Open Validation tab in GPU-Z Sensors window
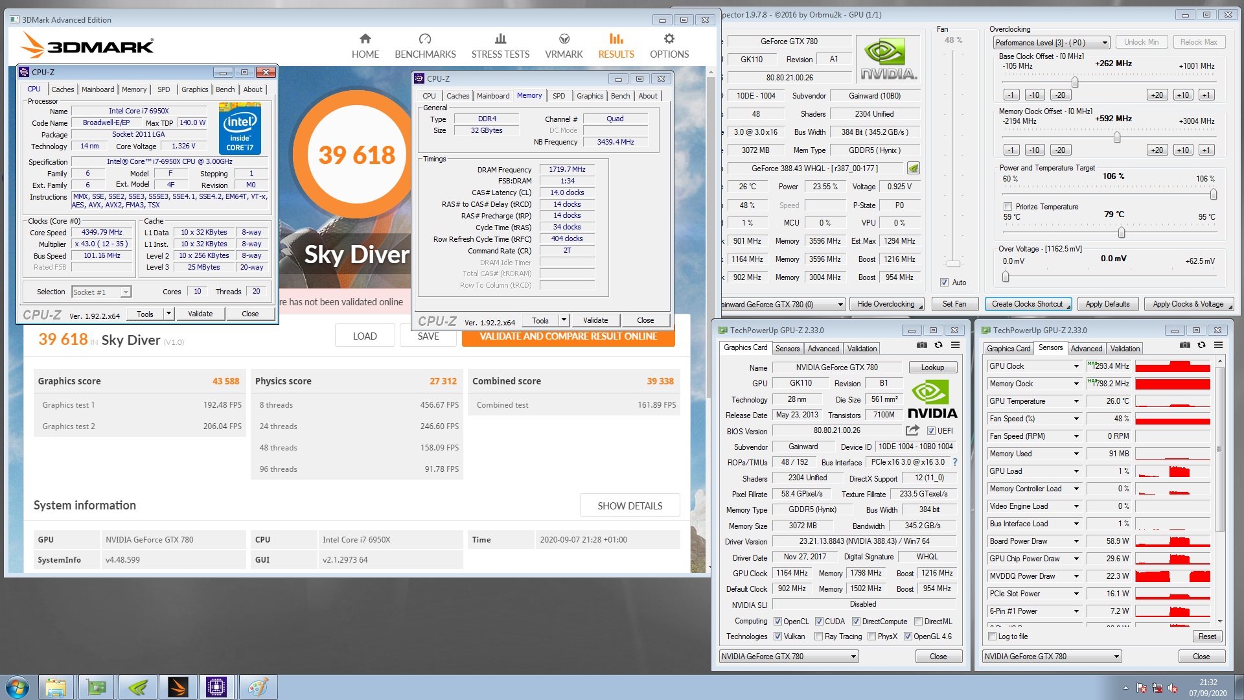Image resolution: width=1244 pixels, height=700 pixels. [x=1125, y=349]
